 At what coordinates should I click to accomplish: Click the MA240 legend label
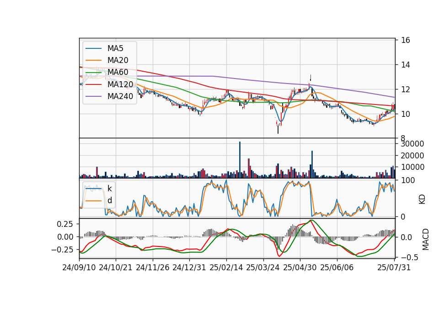[x=120, y=96]
